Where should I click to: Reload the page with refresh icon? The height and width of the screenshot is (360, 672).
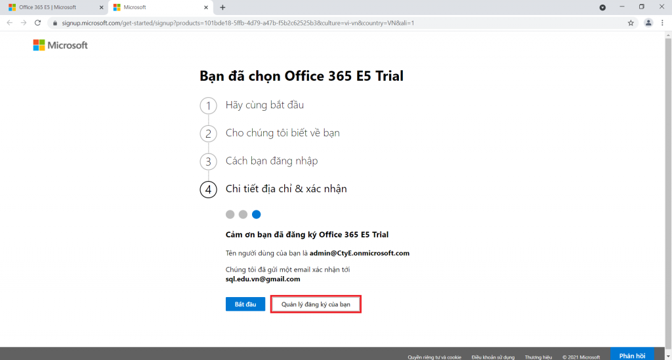pyautogui.click(x=37, y=23)
